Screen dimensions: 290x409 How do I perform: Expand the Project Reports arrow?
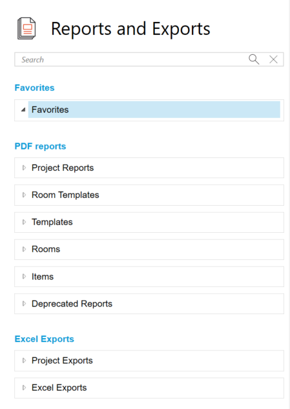coord(24,168)
